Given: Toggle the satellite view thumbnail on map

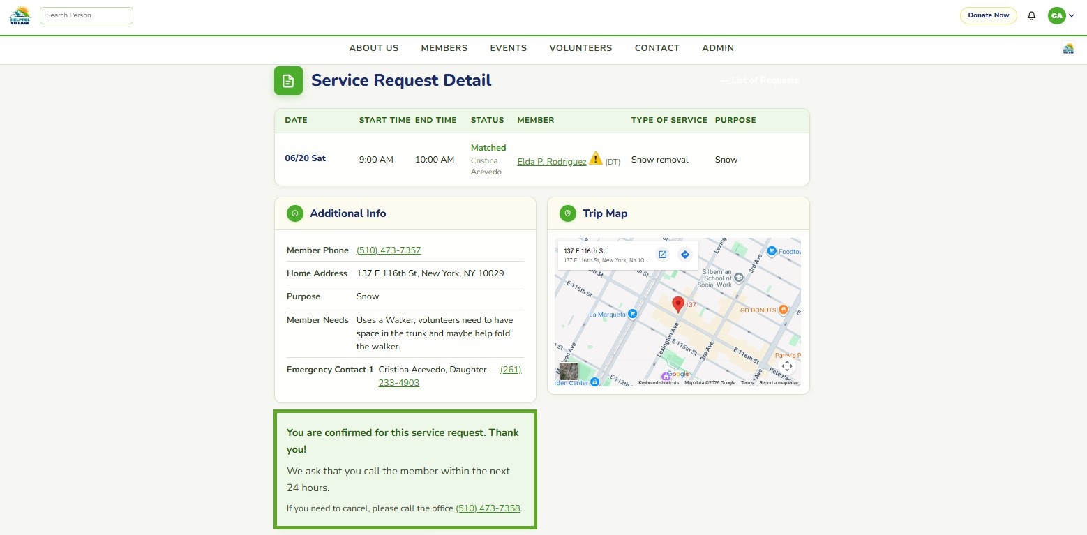Looking at the screenshot, I should 569,371.
